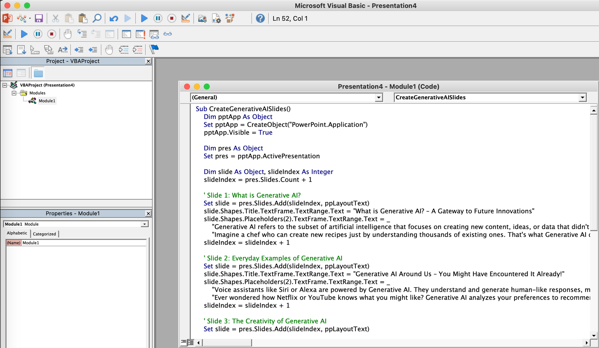The height and width of the screenshot is (348, 599).
Task: Click the Parameter Info icon
Action: (x=49, y=50)
